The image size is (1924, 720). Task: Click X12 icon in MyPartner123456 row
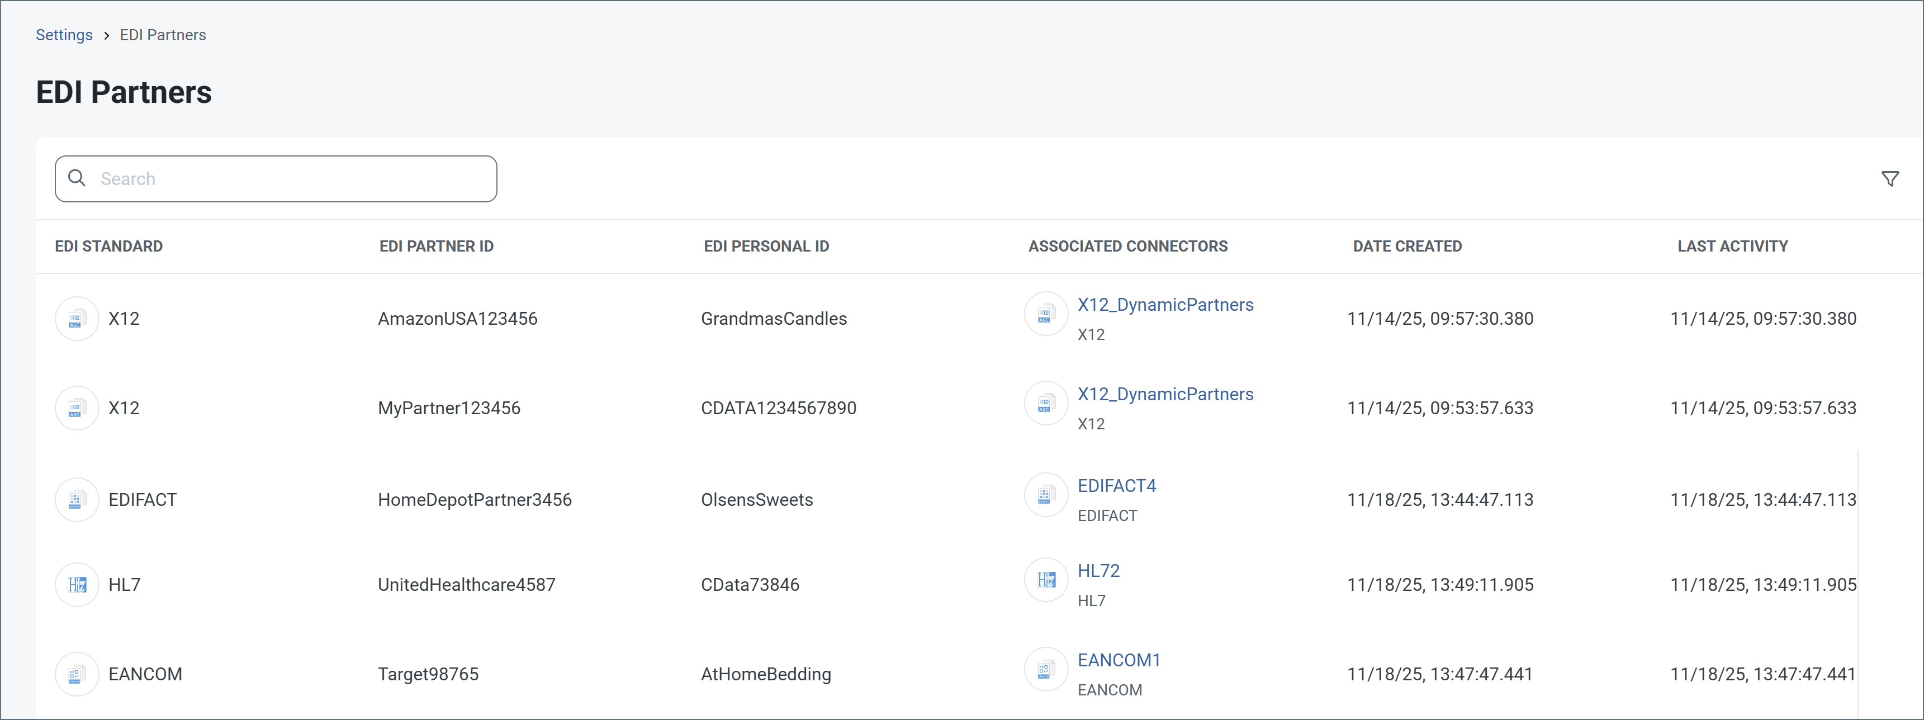[x=76, y=409]
